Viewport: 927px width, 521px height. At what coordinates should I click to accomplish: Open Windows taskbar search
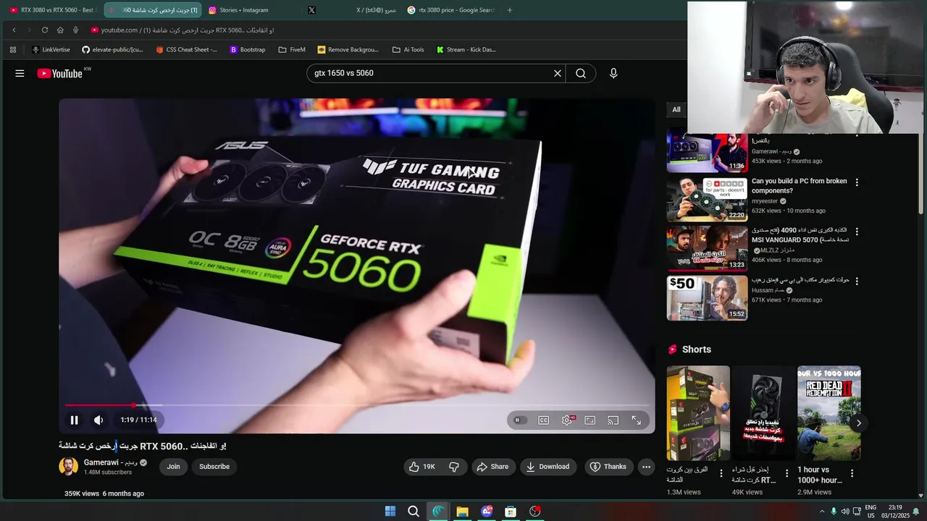414,512
